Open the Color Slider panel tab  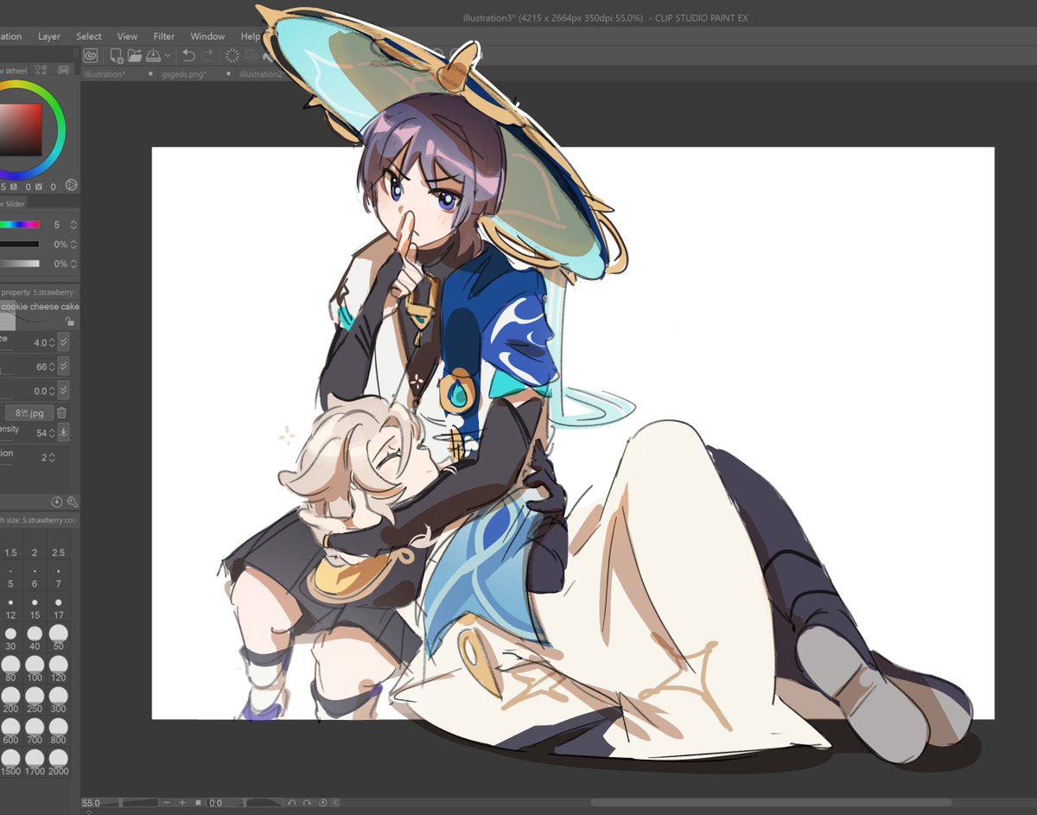click(14, 203)
